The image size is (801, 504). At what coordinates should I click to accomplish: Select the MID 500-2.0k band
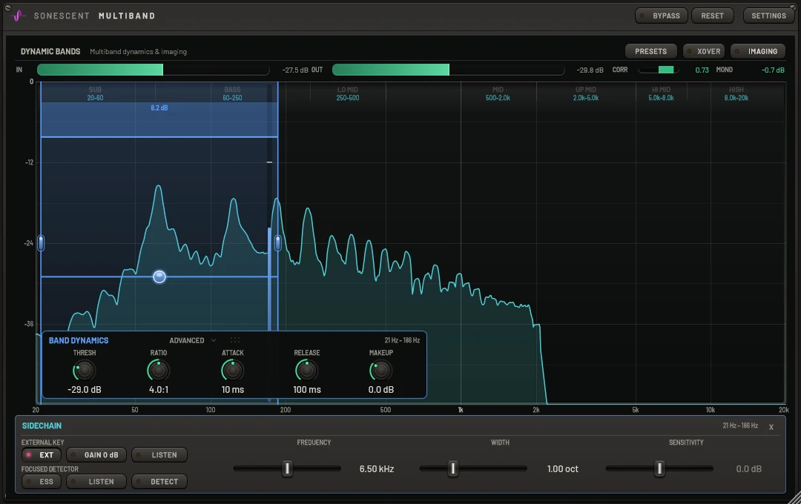[498, 93]
